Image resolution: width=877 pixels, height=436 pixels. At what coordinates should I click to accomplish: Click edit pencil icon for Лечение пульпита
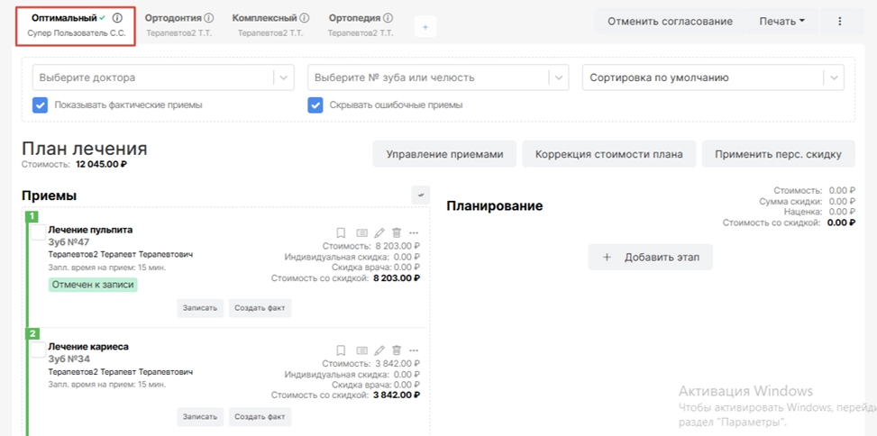pos(379,232)
